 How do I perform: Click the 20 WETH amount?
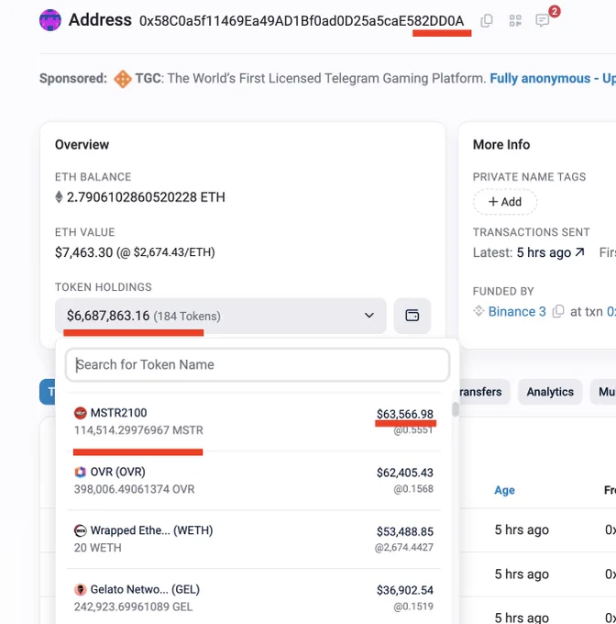point(98,548)
